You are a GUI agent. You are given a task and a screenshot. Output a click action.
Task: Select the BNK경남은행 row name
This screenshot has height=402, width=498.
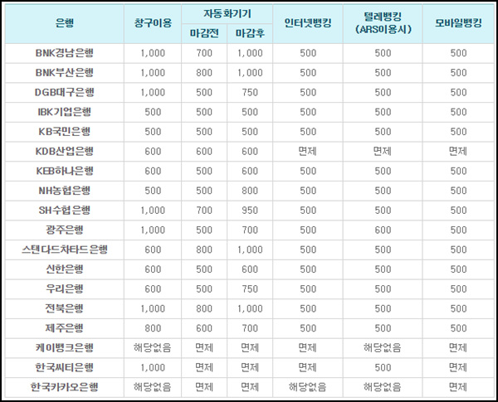65,53
